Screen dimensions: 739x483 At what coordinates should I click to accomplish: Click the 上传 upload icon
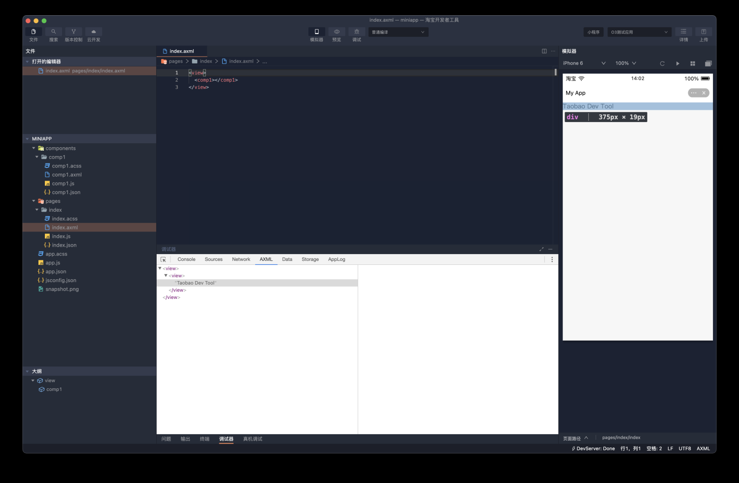[x=704, y=32]
